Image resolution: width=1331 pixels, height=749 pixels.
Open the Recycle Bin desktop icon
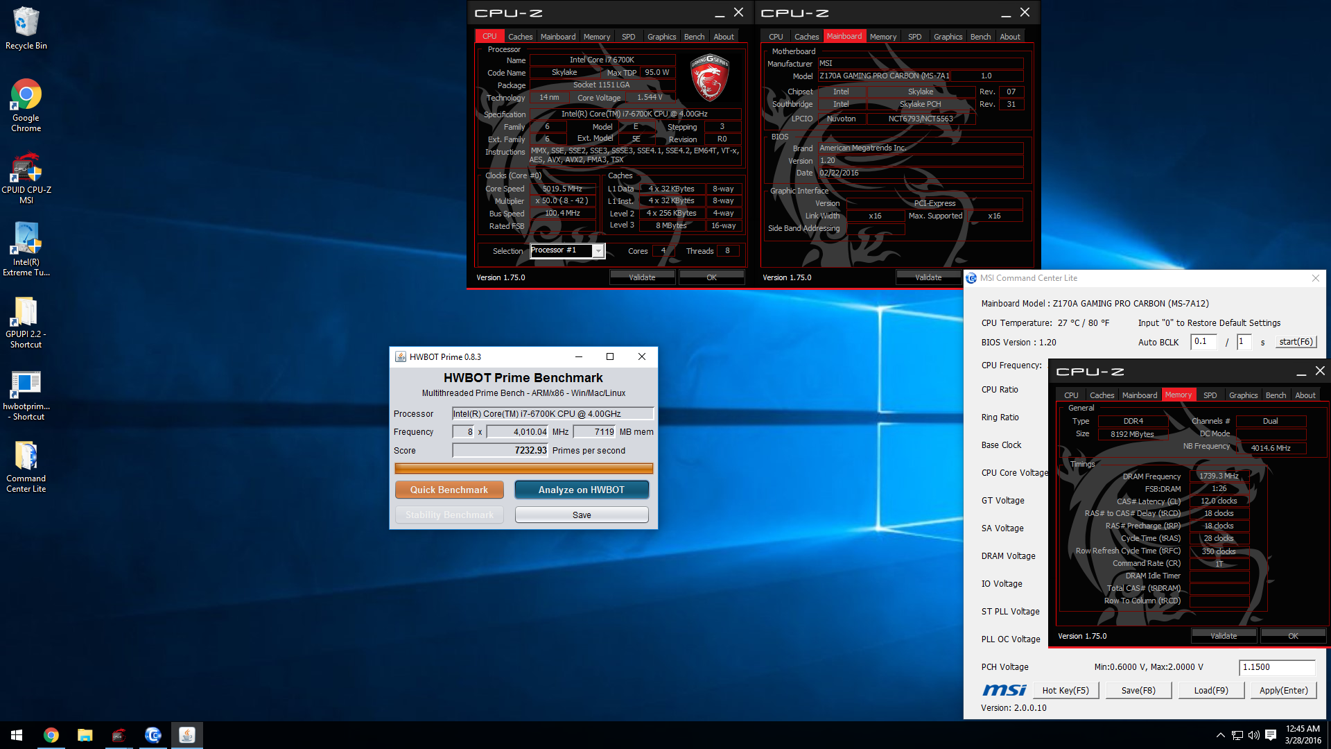pos(26,28)
